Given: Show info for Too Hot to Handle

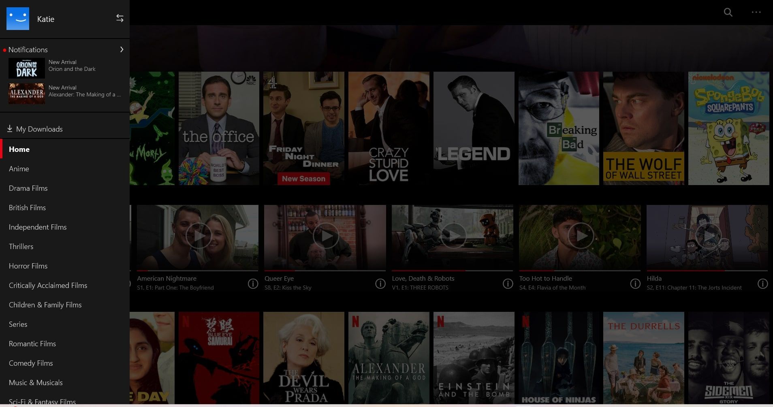Looking at the screenshot, I should pyautogui.click(x=635, y=284).
